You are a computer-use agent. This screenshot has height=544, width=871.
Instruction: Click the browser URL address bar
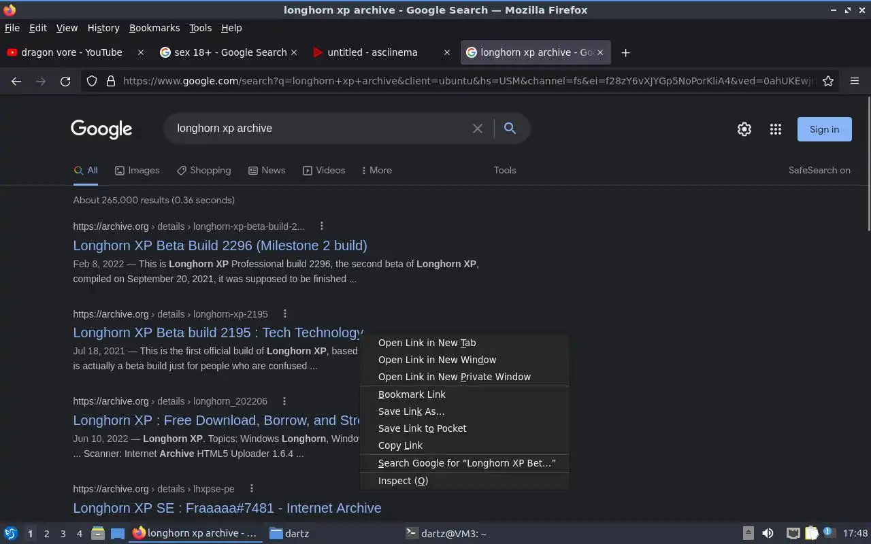470,81
